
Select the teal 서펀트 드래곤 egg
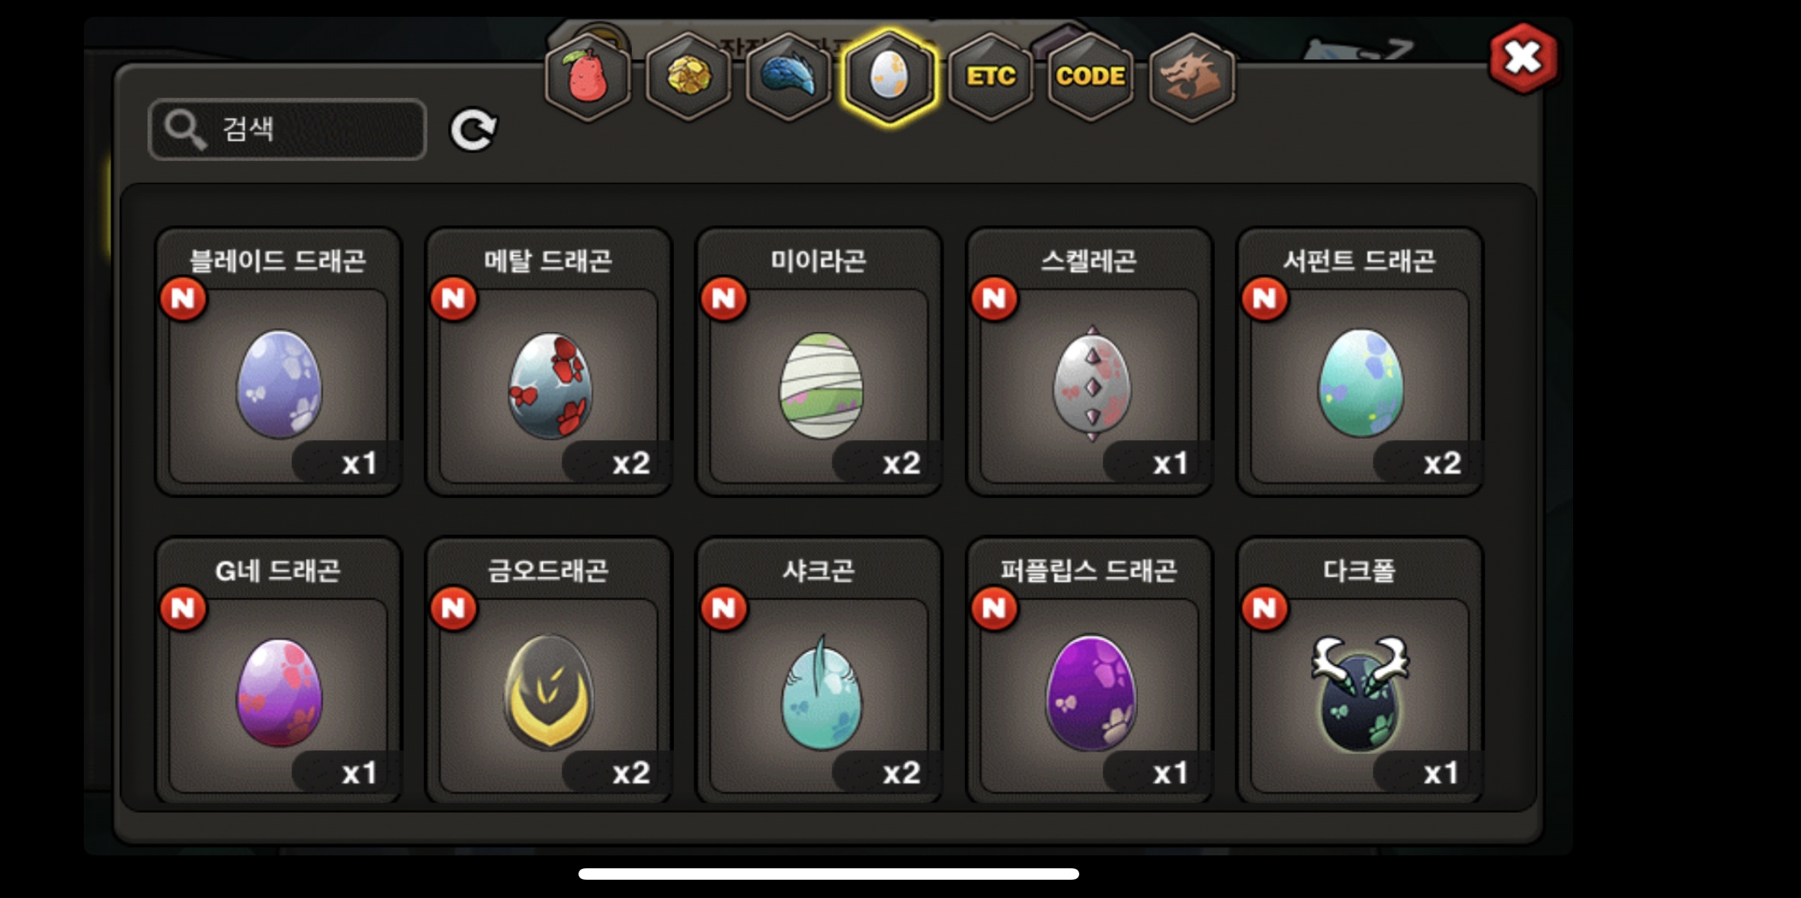1360,363
